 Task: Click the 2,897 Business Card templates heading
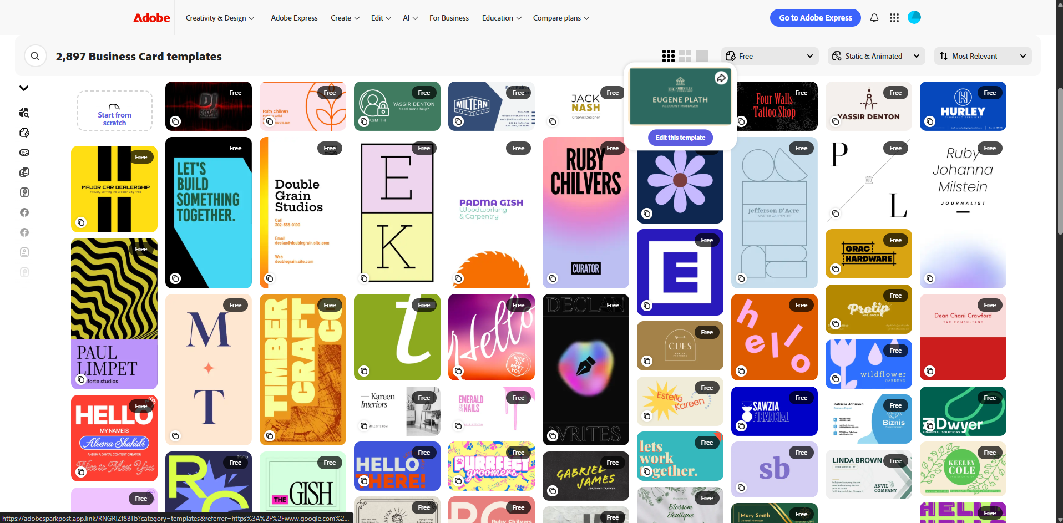click(139, 57)
